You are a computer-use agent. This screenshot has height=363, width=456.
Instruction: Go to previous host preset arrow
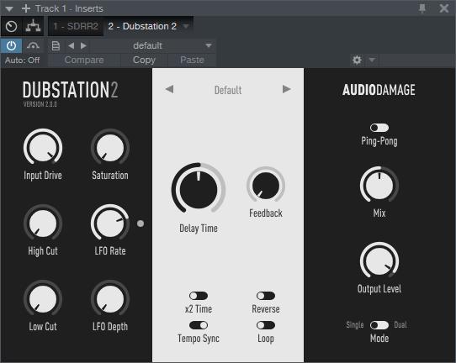tap(71, 45)
